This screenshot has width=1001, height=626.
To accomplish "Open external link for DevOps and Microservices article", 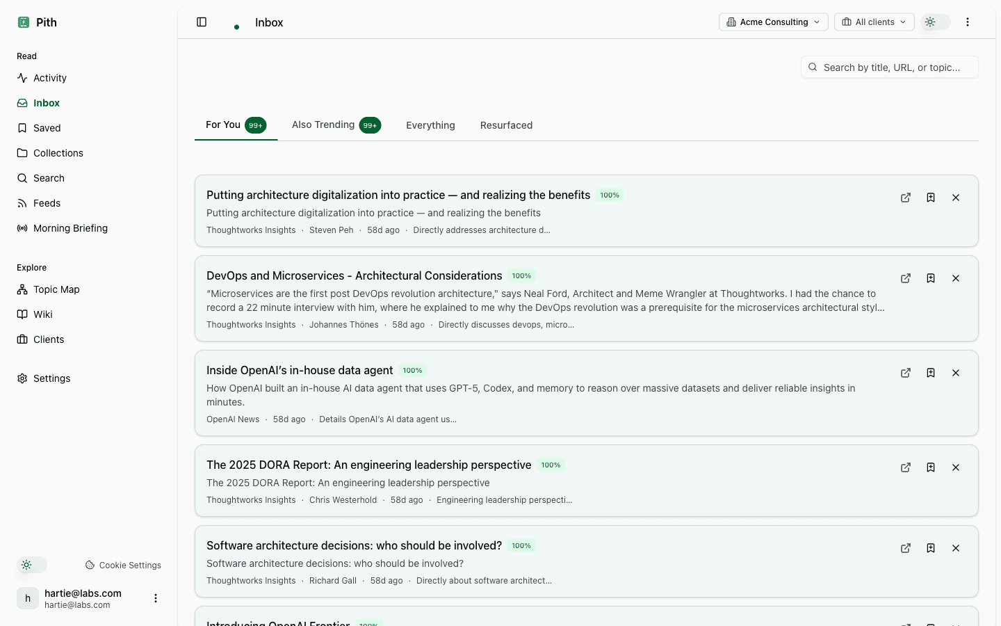I will 906,278.
